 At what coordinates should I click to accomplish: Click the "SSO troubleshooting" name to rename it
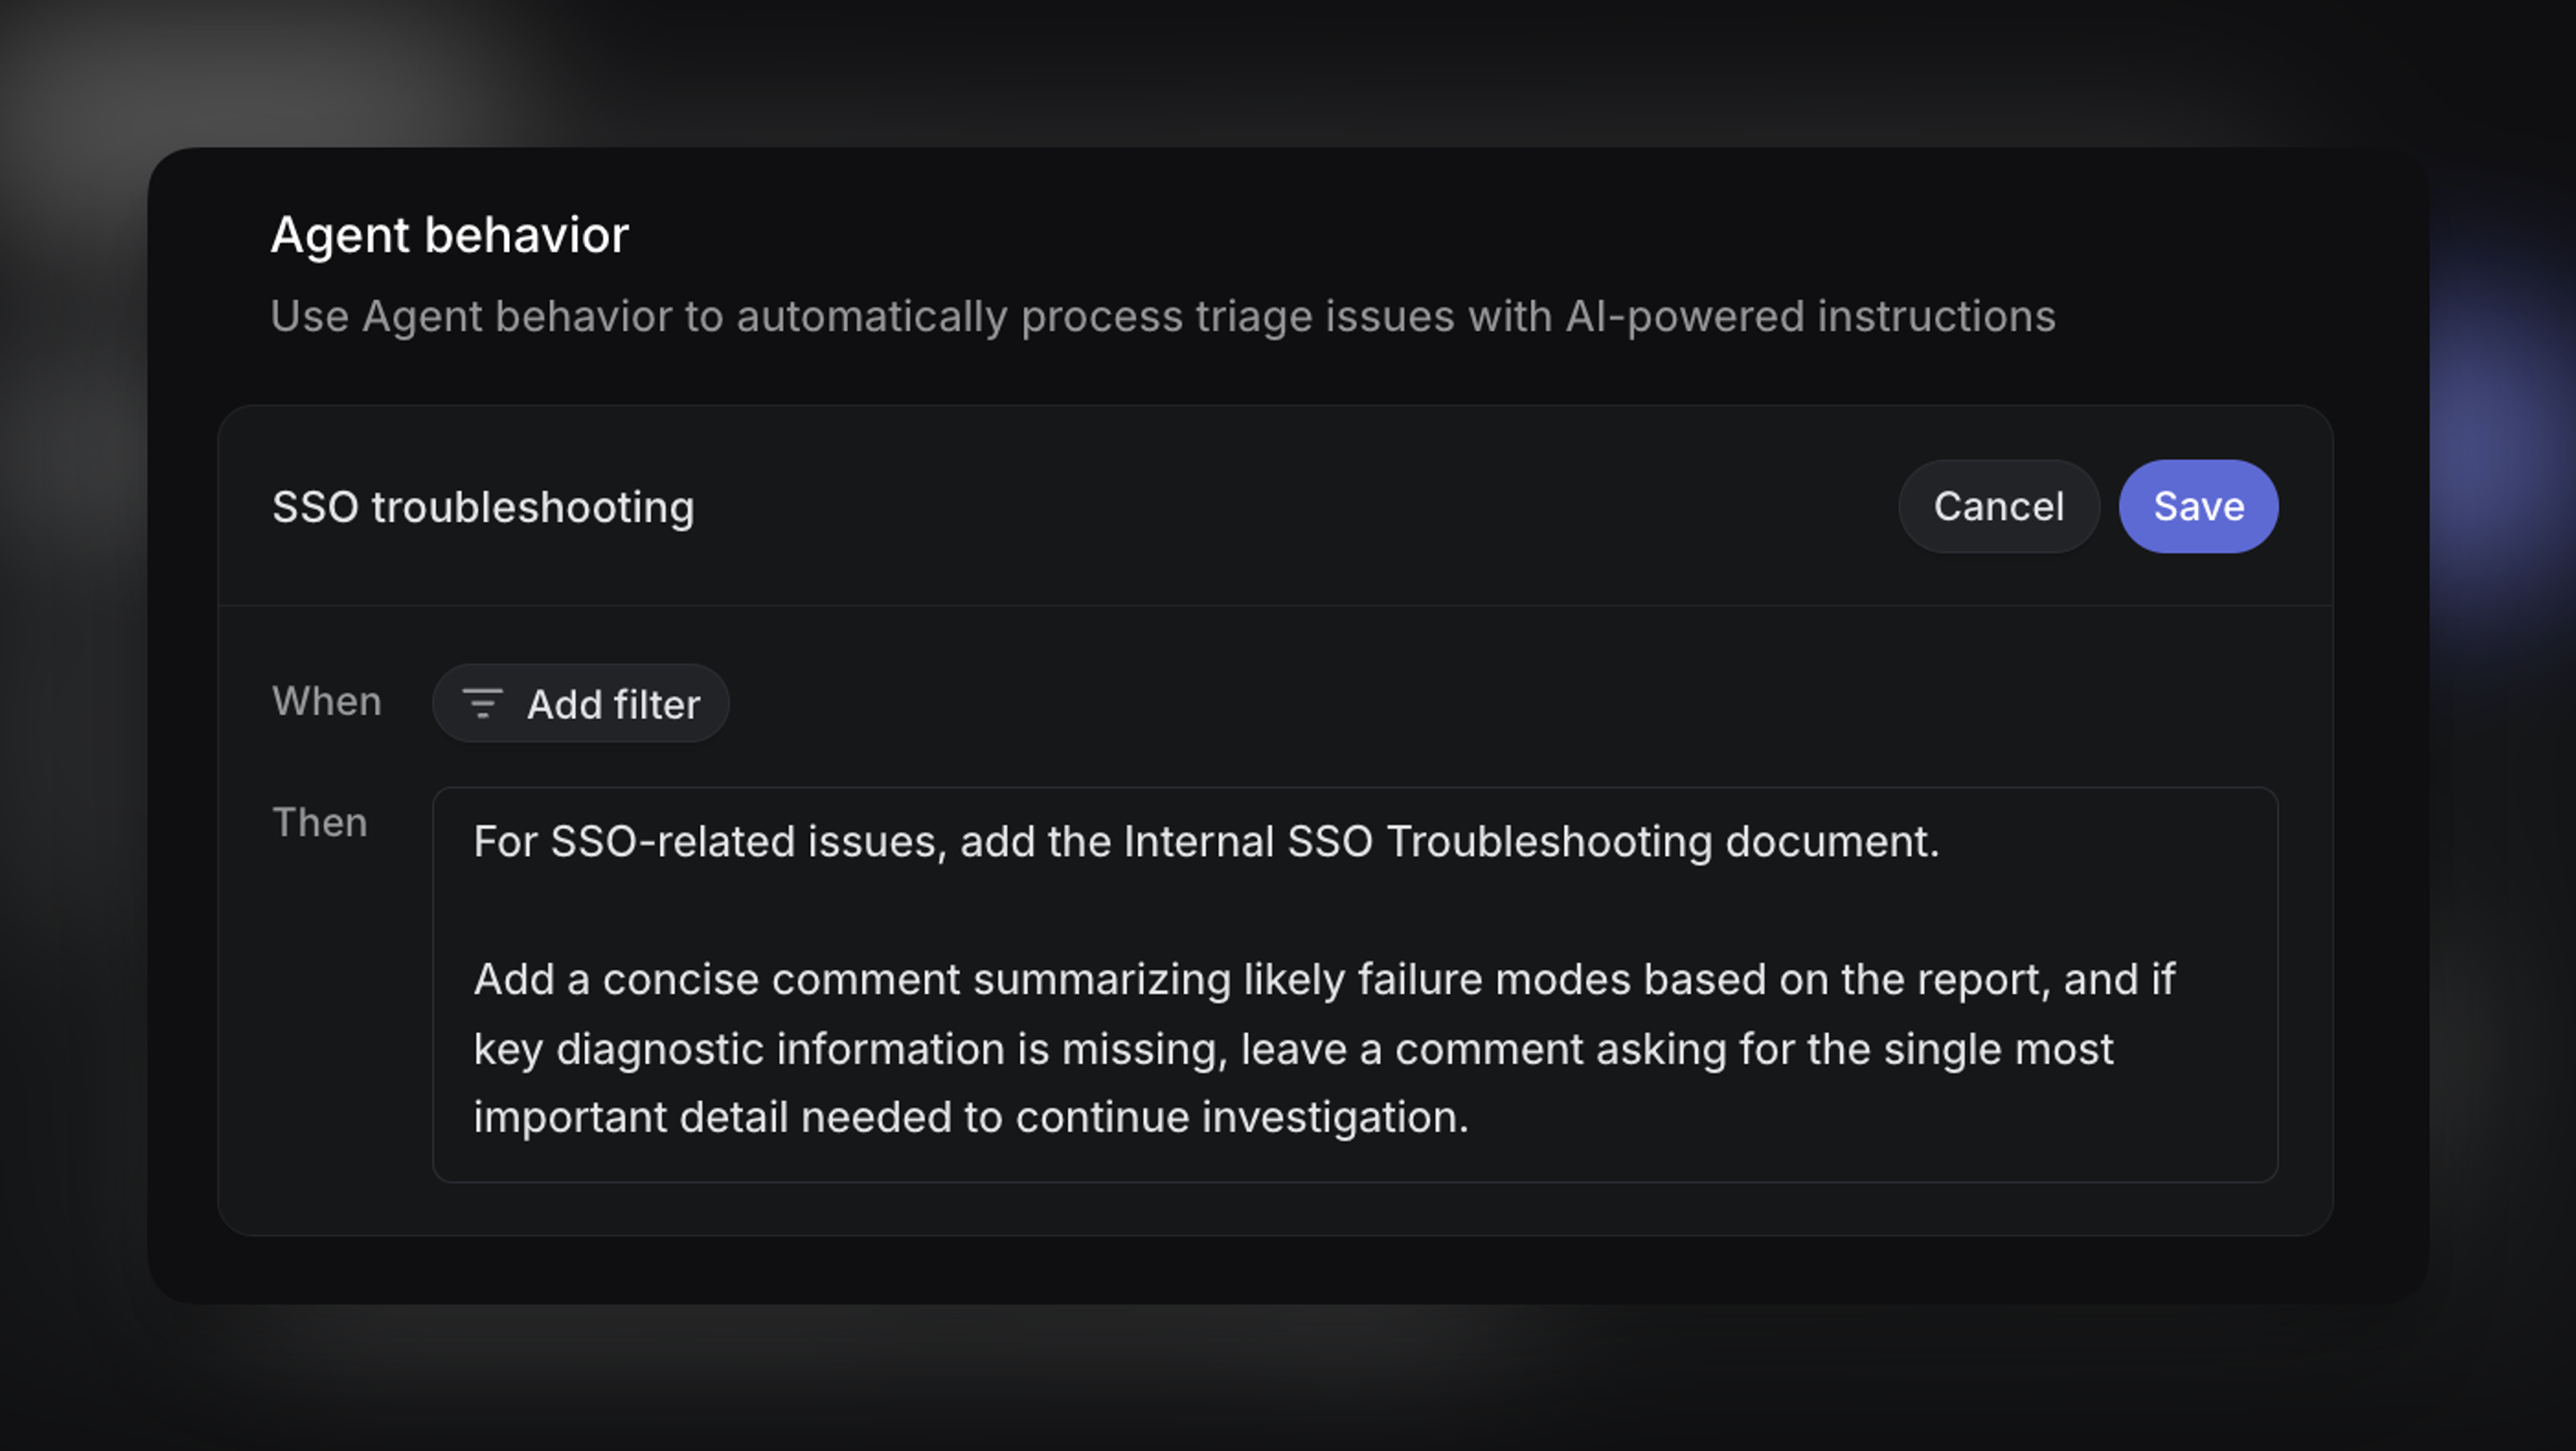[484, 506]
